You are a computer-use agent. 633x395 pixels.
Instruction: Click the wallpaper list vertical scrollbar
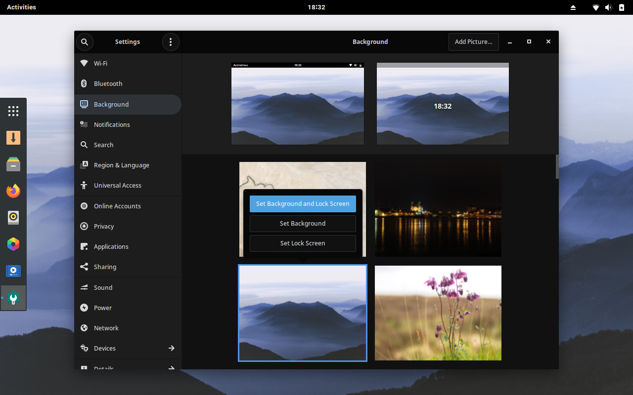(557, 167)
